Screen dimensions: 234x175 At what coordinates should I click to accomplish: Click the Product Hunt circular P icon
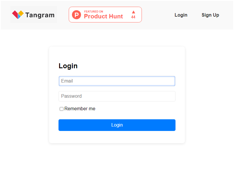coord(76,15)
